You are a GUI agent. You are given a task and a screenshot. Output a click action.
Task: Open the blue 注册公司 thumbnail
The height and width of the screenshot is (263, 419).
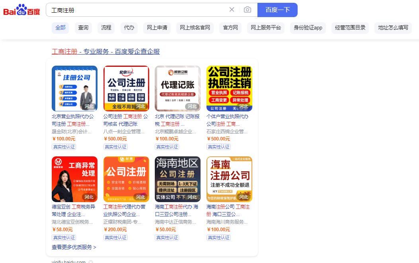tap(74, 88)
